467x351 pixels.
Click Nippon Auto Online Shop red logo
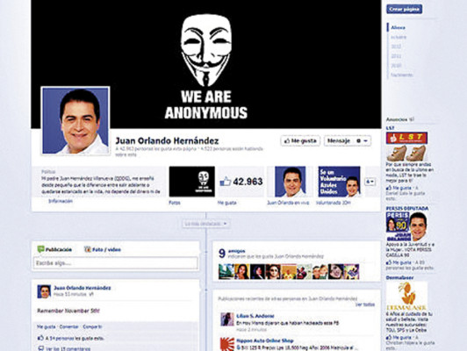click(x=227, y=344)
